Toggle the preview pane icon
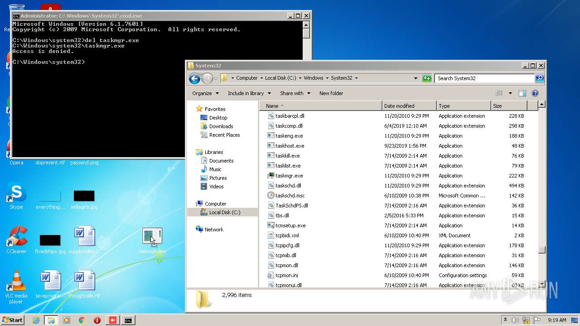The width and height of the screenshot is (580, 326). 522,93
